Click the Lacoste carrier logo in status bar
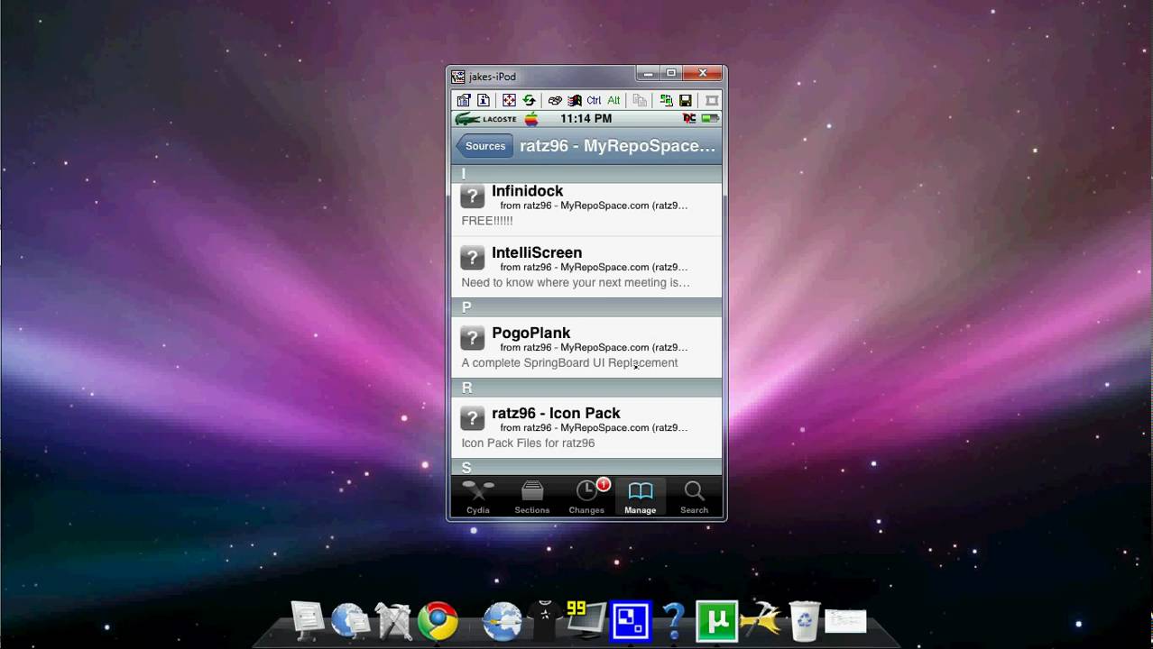Viewport: 1153px width, 649px height. [486, 119]
